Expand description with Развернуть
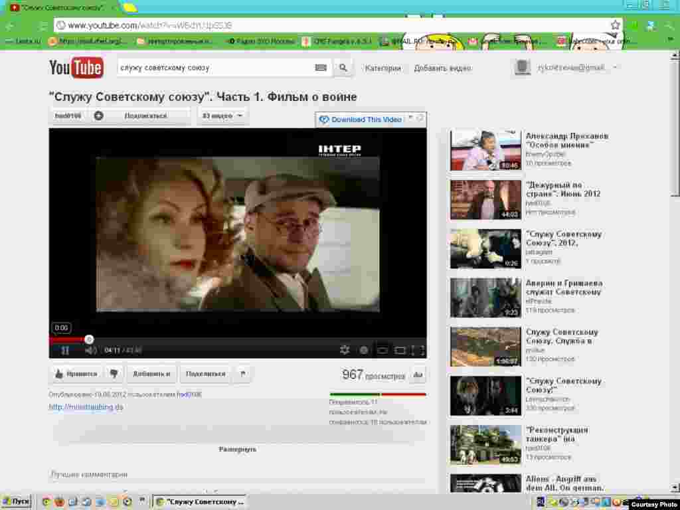 (237, 449)
